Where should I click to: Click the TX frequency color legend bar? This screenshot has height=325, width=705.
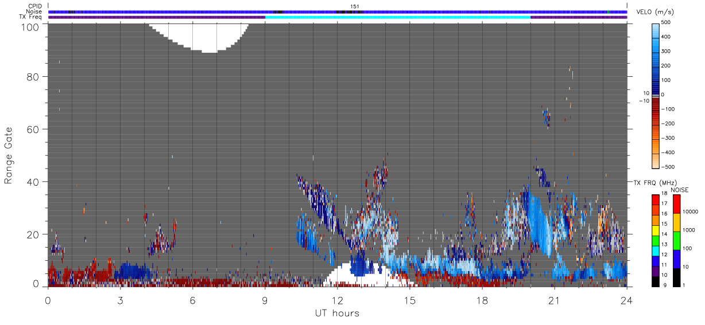[x=656, y=240]
